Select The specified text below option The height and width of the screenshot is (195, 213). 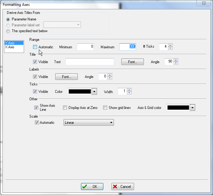pyautogui.click(x=8, y=31)
